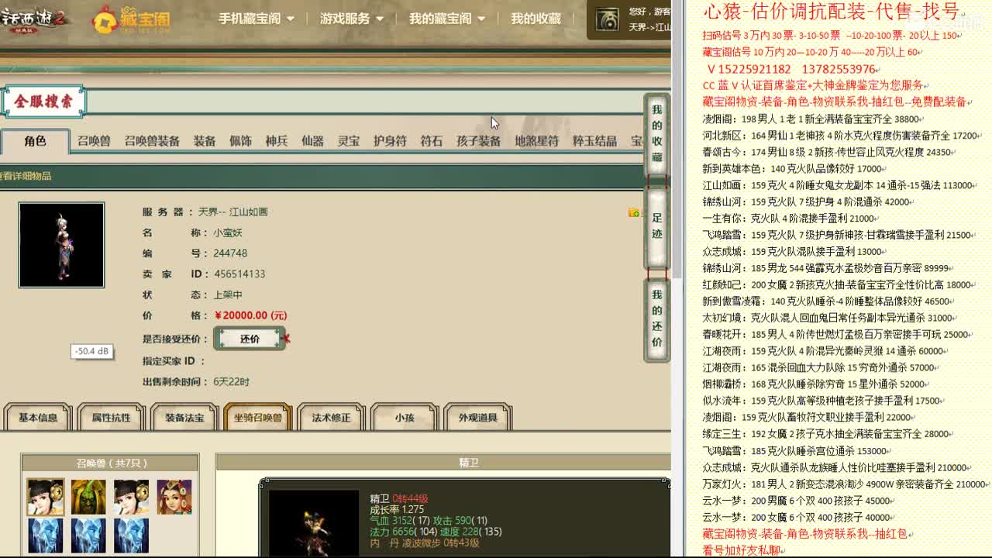This screenshot has width=992, height=558.
Task: Open the 召唤兽装备 category tab
Action: click(152, 141)
